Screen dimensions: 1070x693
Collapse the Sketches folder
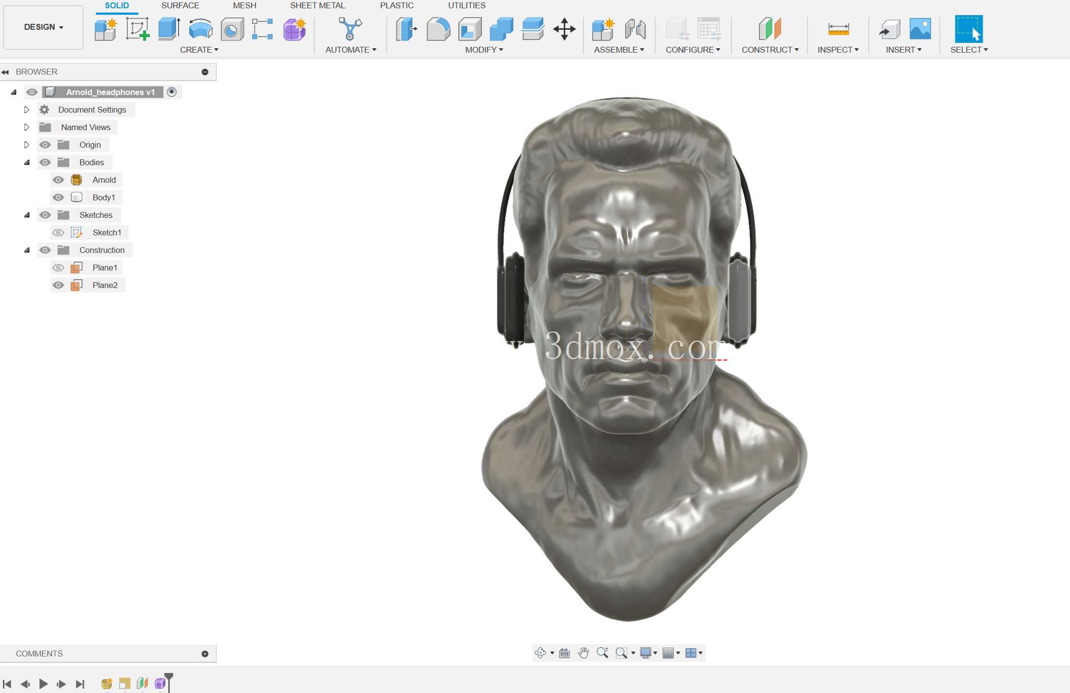(x=27, y=215)
